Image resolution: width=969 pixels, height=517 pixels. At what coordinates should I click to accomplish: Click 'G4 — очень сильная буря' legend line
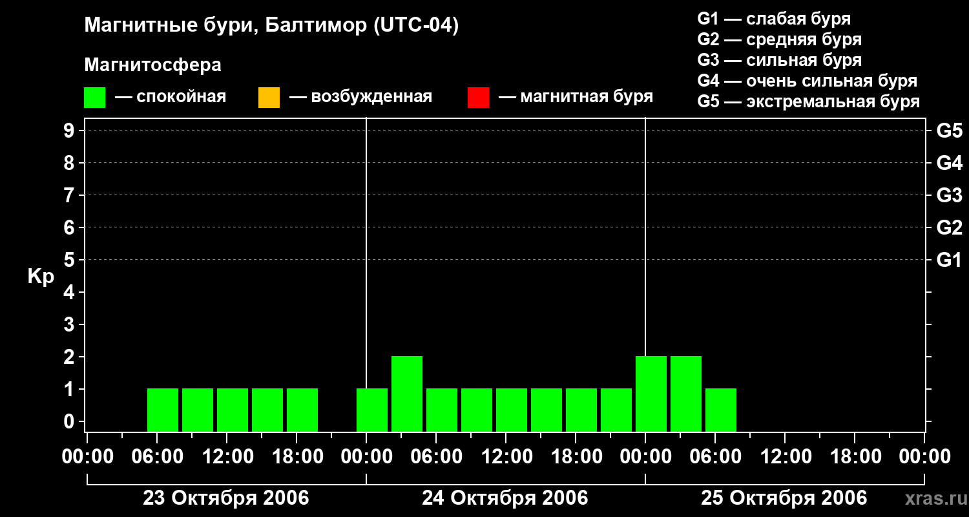click(x=807, y=81)
